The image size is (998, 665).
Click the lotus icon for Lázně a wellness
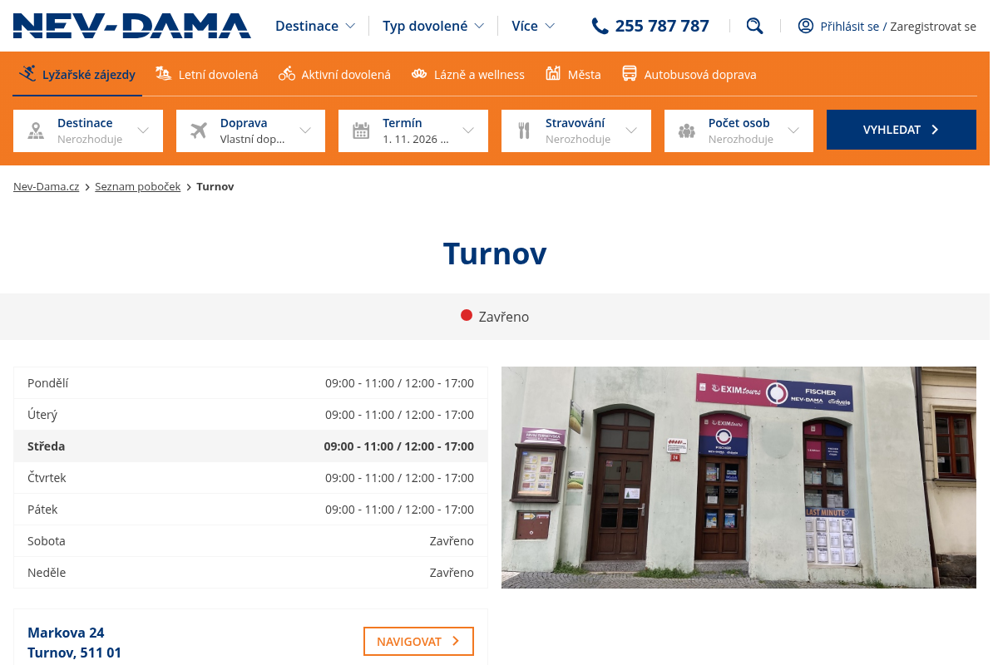point(419,74)
